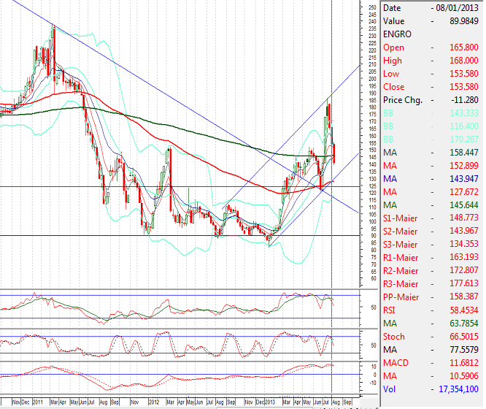Select the Date value 08/01/2013
Viewport: 486px width, 409px height.
(460, 7)
